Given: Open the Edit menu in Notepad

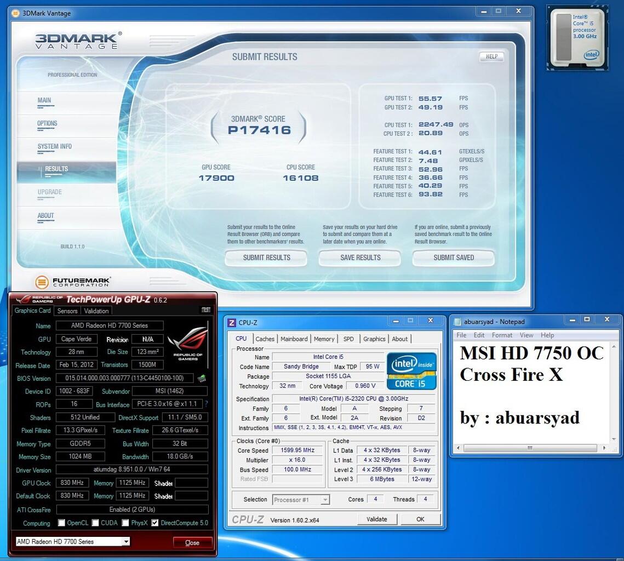Looking at the screenshot, I should pos(479,335).
